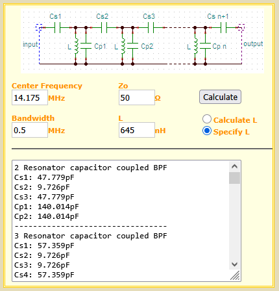Click the Cs2 capacitor symbol in schematic
Viewport: 279px width, 291px height.
[104, 28]
